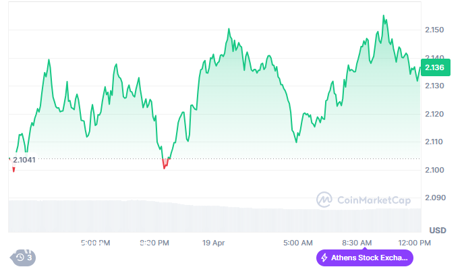
Task: Click the green 2.136 current price label
Action: click(435, 67)
